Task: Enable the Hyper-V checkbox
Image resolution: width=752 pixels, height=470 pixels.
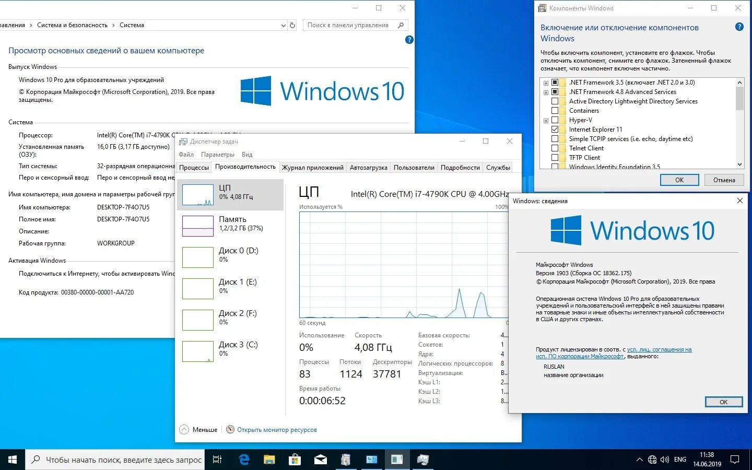Action: pyautogui.click(x=555, y=120)
